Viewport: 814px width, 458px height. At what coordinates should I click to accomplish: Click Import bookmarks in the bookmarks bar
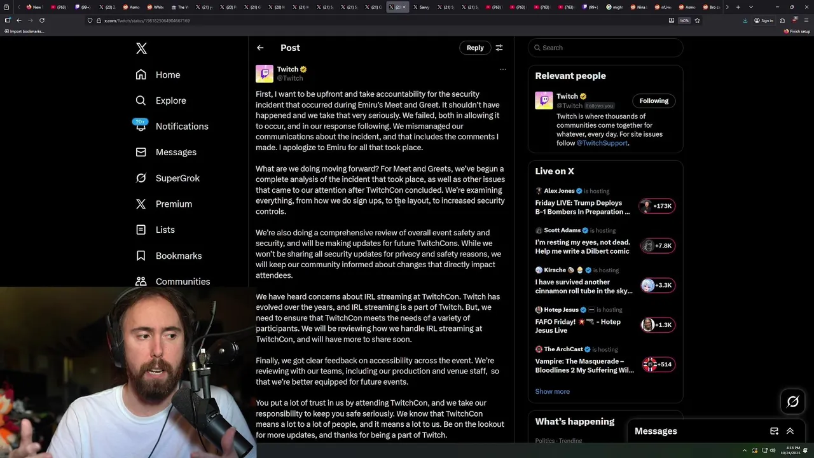tap(25, 31)
